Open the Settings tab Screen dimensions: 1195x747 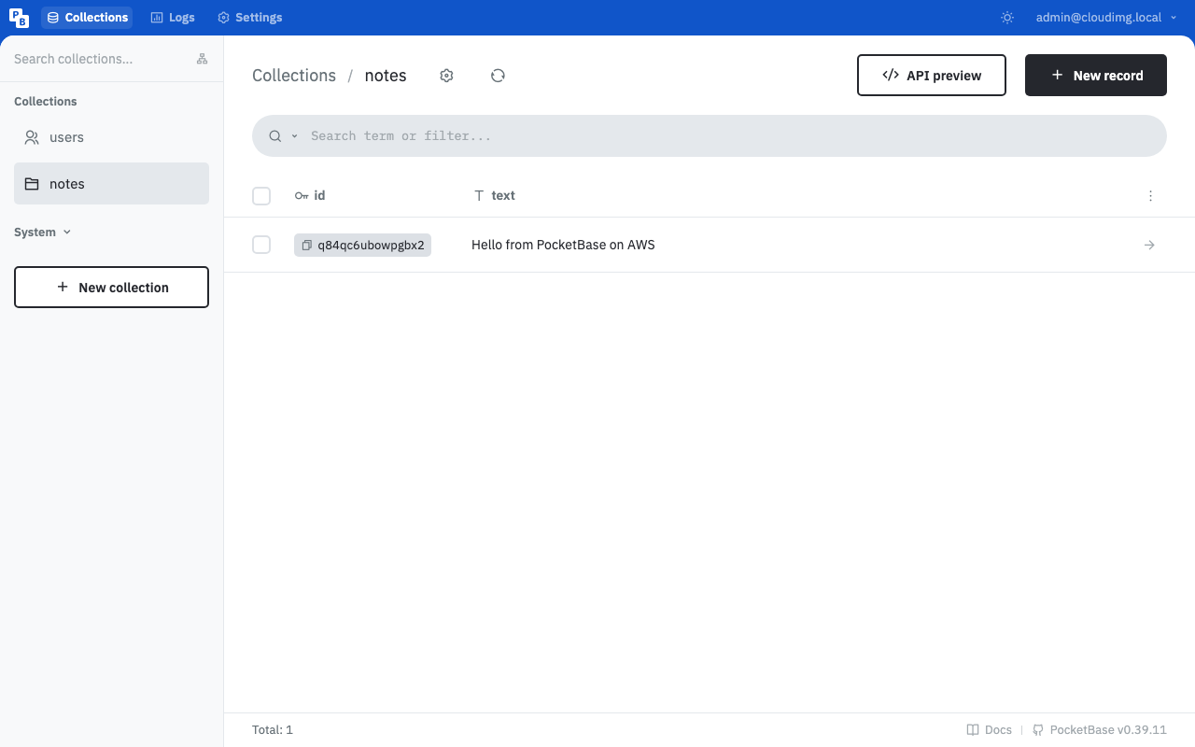pyautogui.click(x=249, y=18)
